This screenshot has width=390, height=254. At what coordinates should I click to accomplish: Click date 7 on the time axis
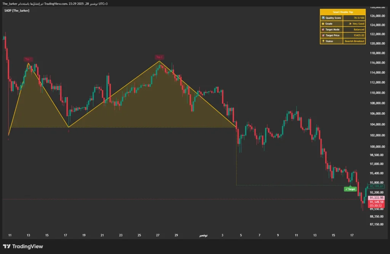[259, 235]
